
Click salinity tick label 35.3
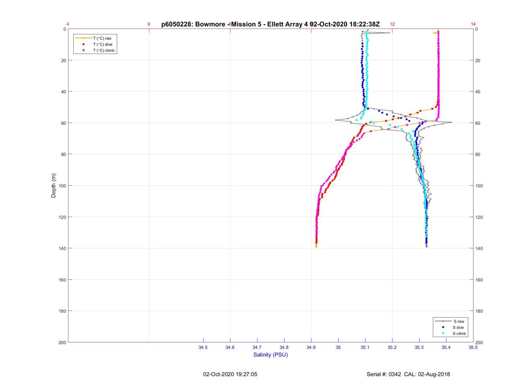click(419, 348)
